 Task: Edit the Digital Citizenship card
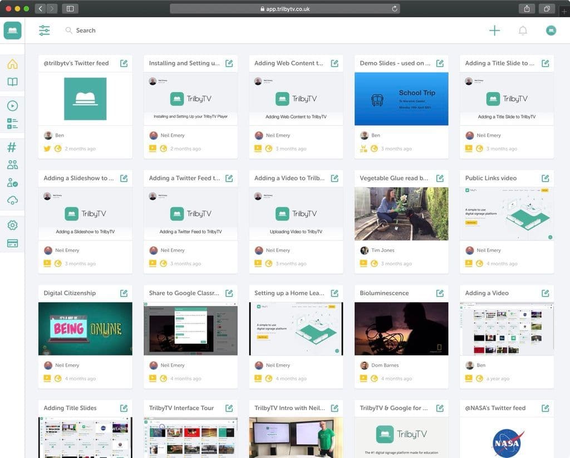124,293
